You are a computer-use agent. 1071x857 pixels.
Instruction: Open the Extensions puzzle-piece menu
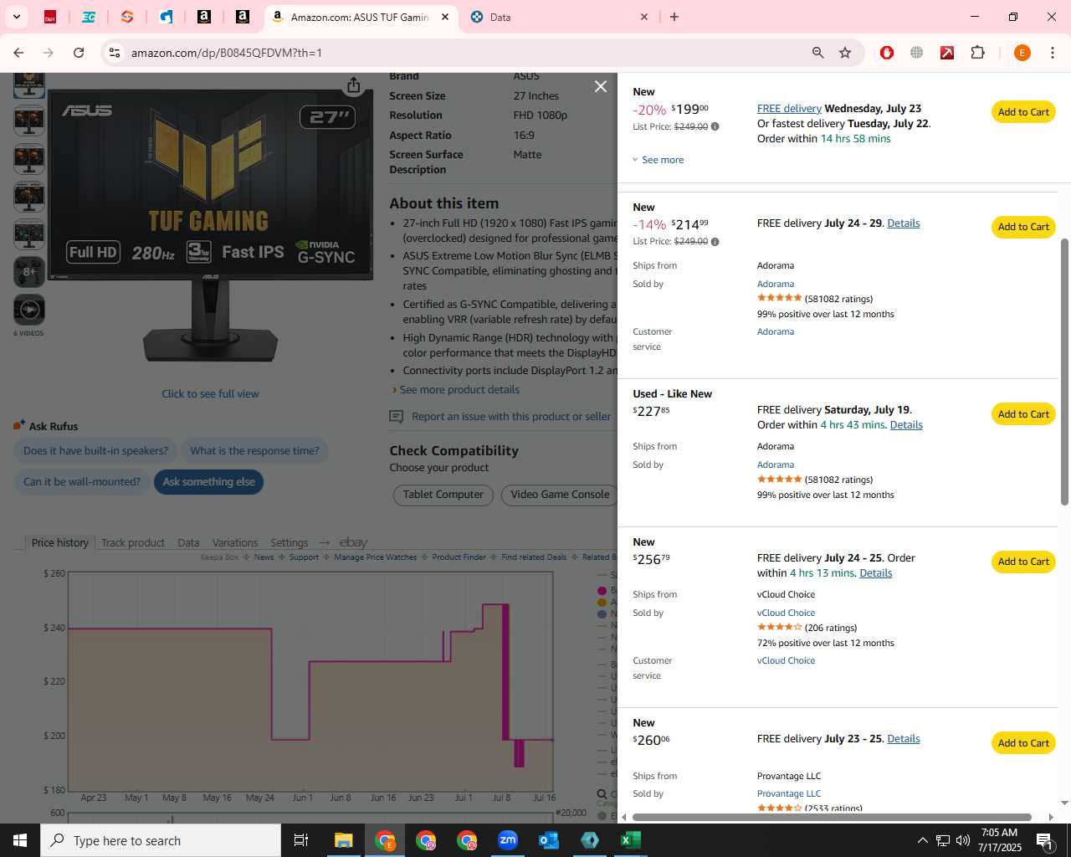tap(977, 53)
